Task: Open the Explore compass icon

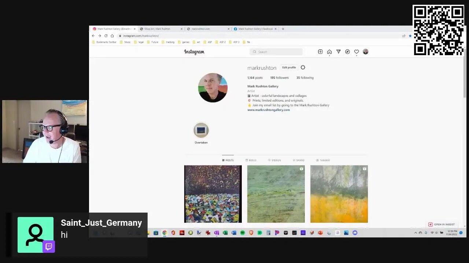Action: coord(347,52)
